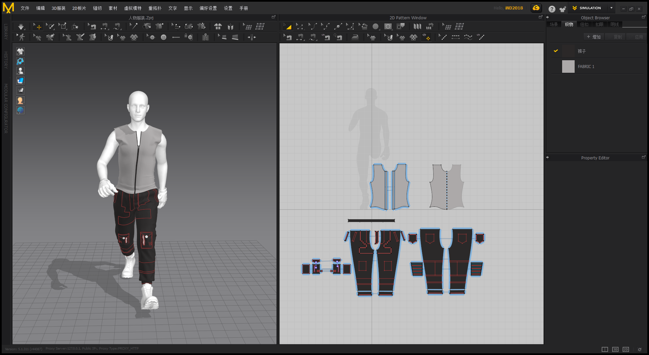Switch to split 3D/2D view layout

tap(605, 349)
